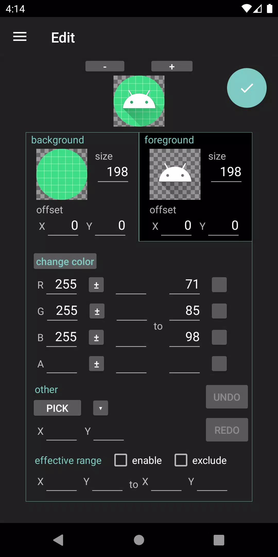The height and width of the screenshot is (557, 278).
Task: Tap the Android back navigation button
Action: click(x=58, y=540)
